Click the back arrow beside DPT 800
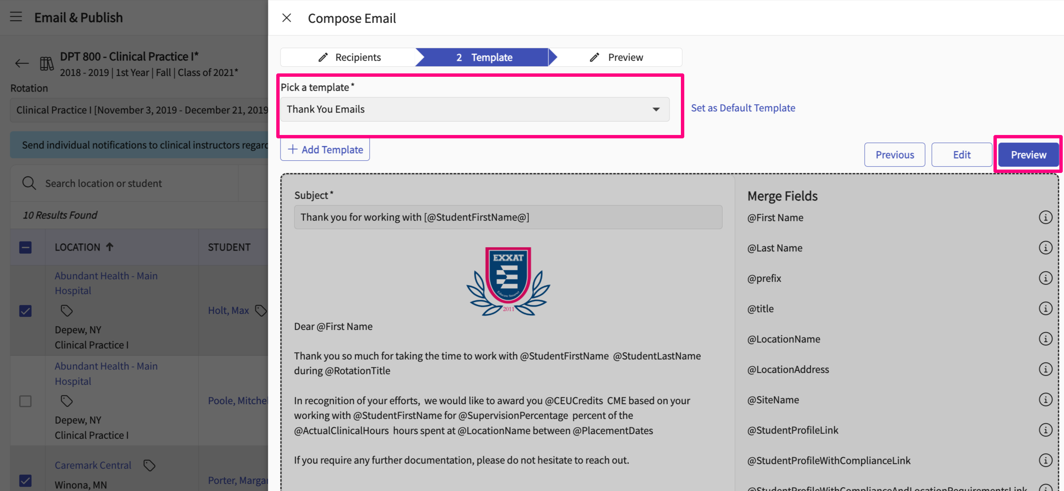This screenshot has width=1064, height=491. pos(22,64)
